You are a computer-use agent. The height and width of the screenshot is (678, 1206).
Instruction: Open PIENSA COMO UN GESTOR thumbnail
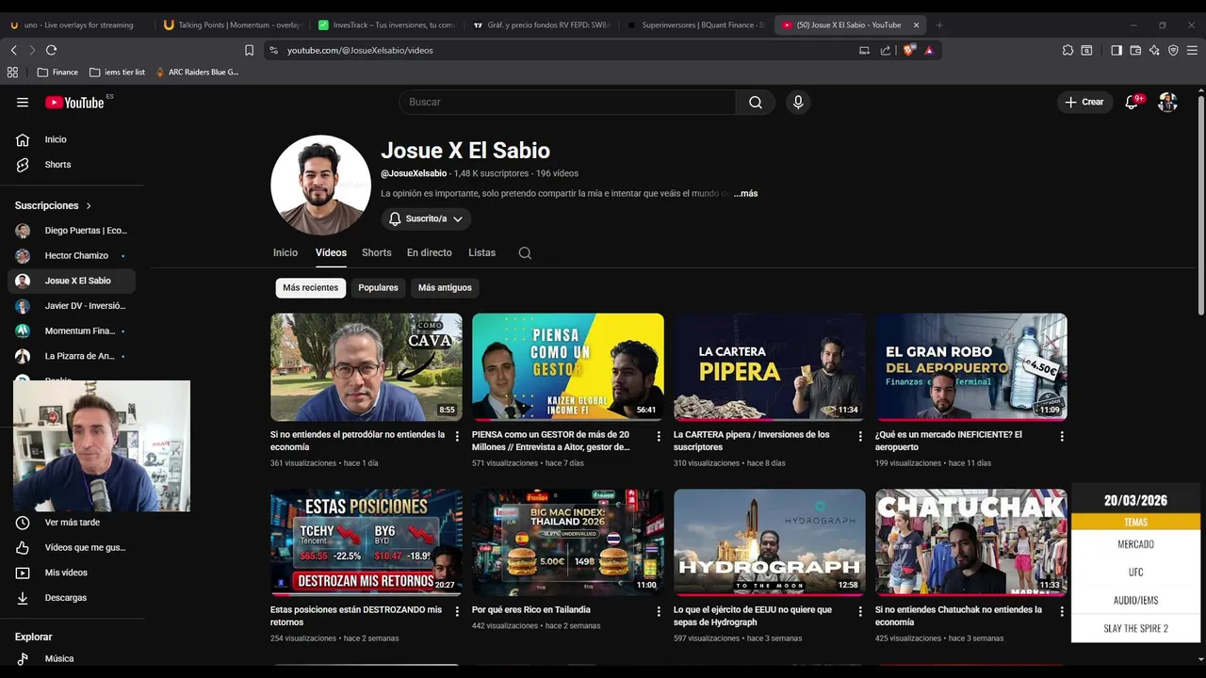(568, 367)
